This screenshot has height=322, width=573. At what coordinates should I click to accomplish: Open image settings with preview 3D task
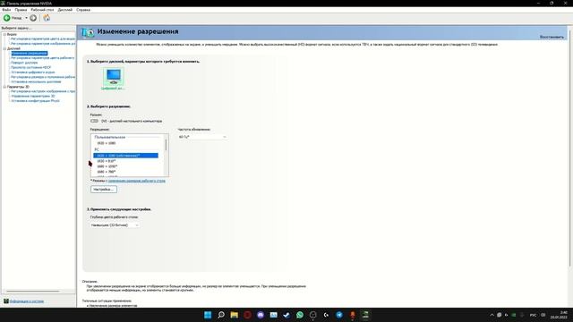(x=43, y=91)
